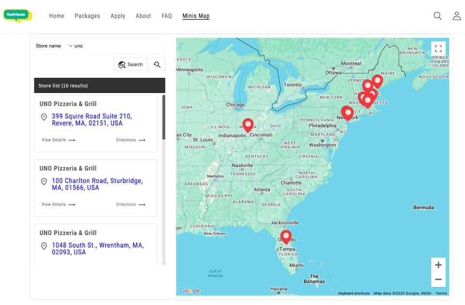Zoom in on the map
465x305 pixels.
pyautogui.click(x=438, y=265)
